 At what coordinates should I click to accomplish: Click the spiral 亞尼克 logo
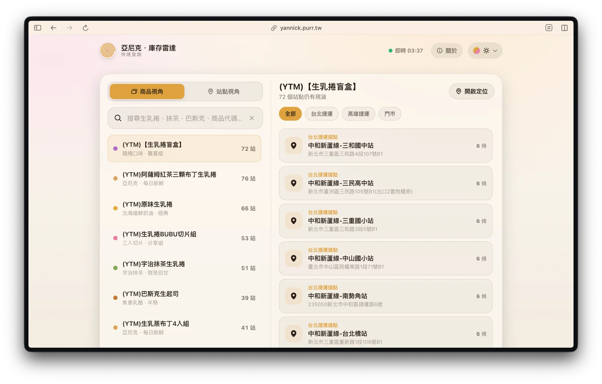(108, 50)
